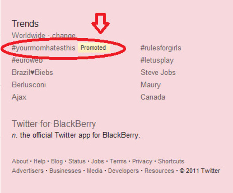
Task: Check the Status footer link
Action: [x=77, y=161]
